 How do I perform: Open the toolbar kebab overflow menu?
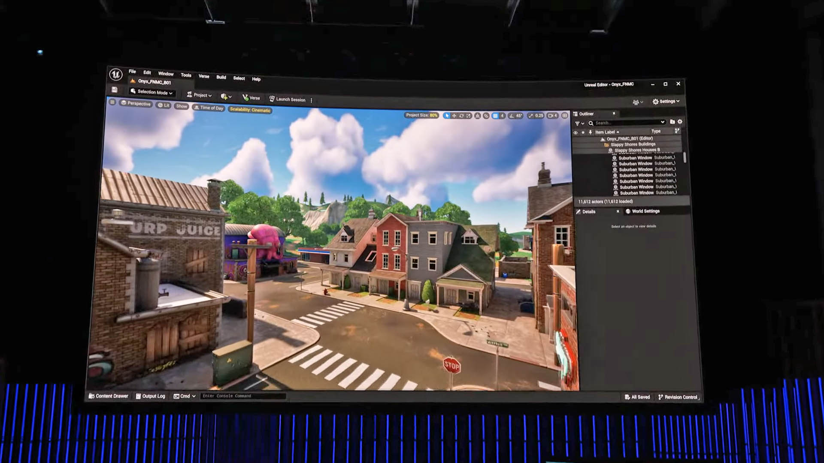[311, 100]
